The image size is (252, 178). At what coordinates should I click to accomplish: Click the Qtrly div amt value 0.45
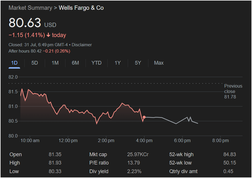click(228, 171)
